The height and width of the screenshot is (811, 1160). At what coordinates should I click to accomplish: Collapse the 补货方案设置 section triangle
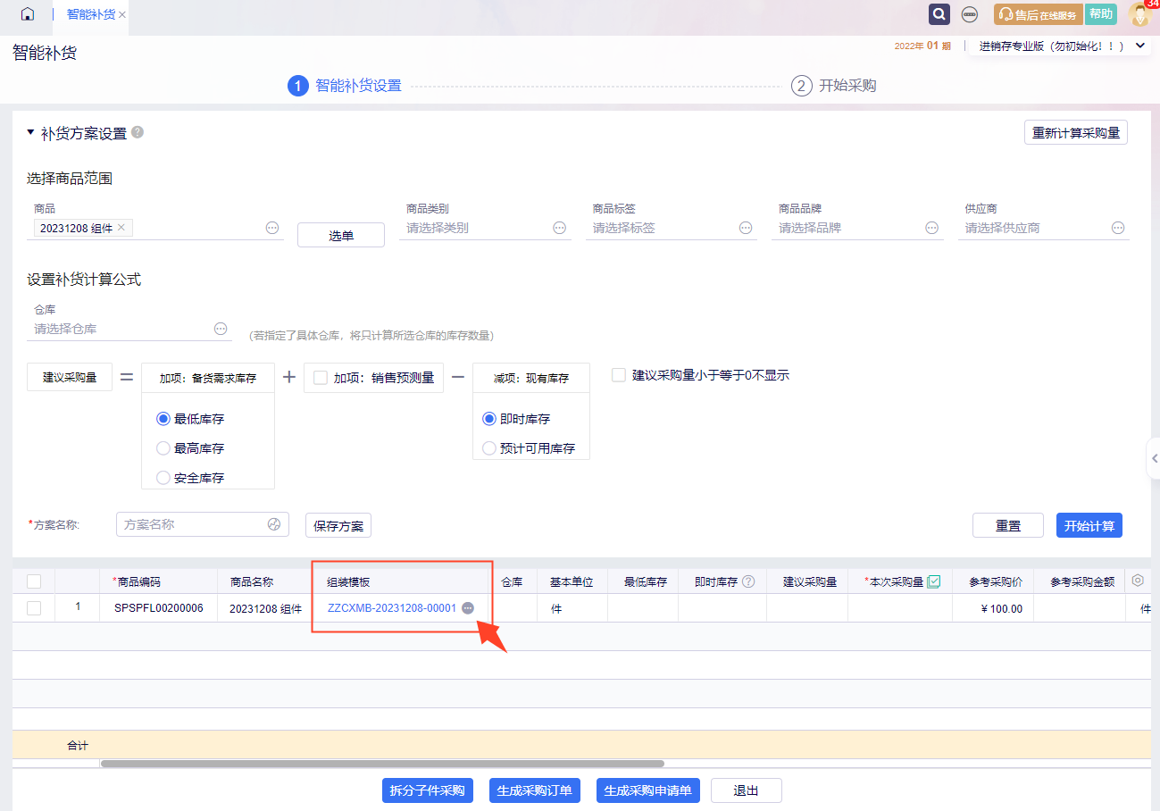tap(30, 133)
